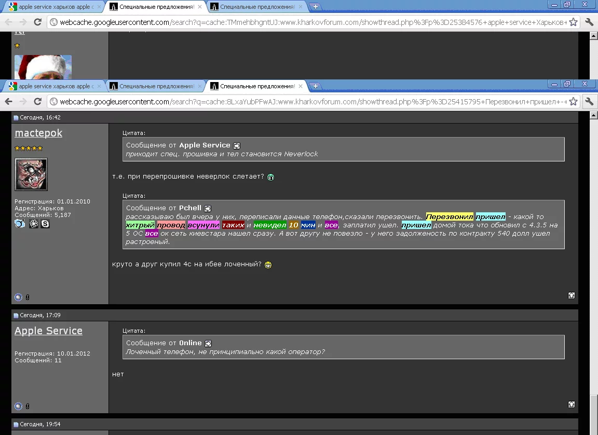Click post icon next to Сегодня, 17:09
Viewport: 598px width, 435px height.
[16, 316]
